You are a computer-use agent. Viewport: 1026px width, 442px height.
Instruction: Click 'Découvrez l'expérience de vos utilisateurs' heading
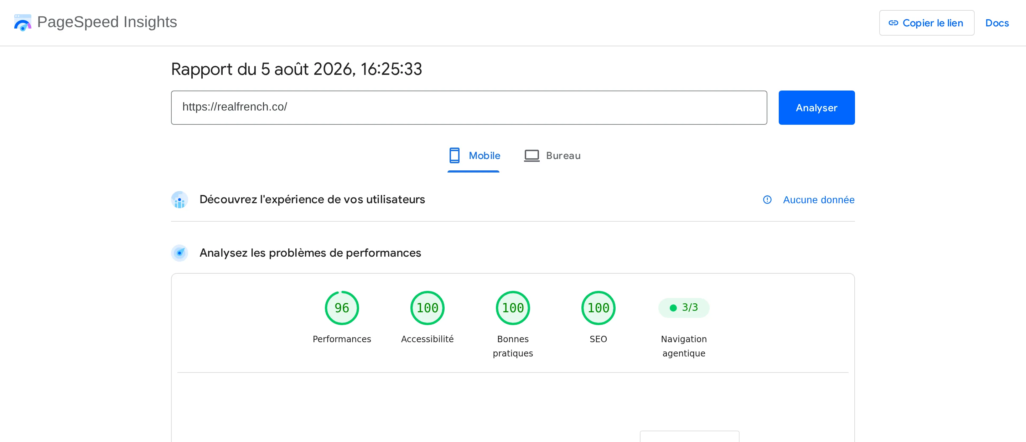pyautogui.click(x=312, y=199)
